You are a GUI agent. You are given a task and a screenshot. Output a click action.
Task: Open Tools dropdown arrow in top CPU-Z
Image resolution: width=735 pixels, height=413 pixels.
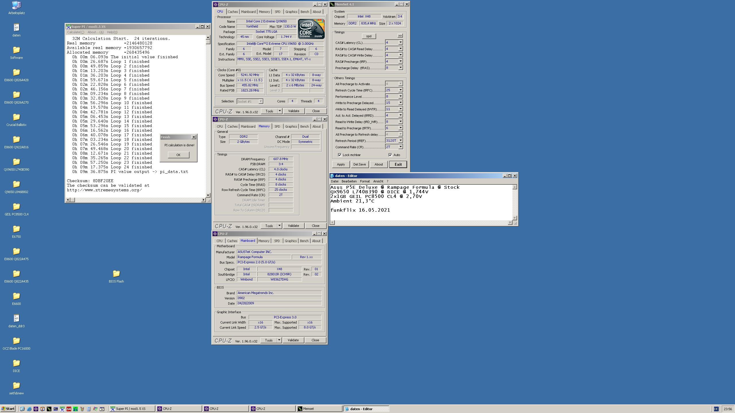[x=280, y=111]
